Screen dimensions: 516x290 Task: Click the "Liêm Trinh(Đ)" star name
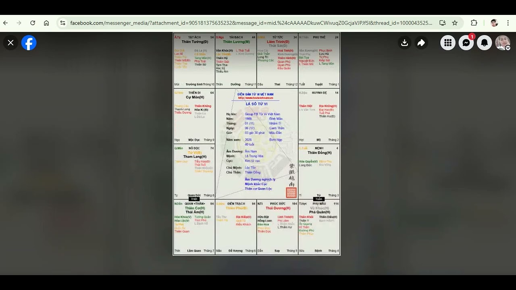(x=278, y=42)
